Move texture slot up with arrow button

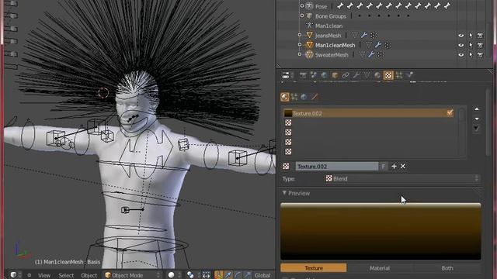[476, 108]
